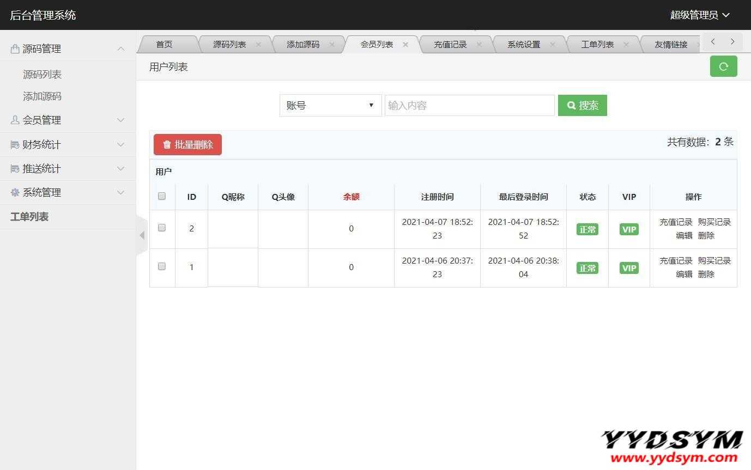Focus the 输入内容 search input field
751x470 pixels.
[x=469, y=105]
